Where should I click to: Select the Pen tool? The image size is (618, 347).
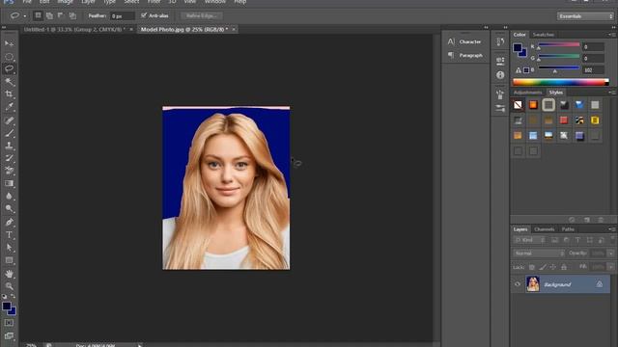[9, 223]
